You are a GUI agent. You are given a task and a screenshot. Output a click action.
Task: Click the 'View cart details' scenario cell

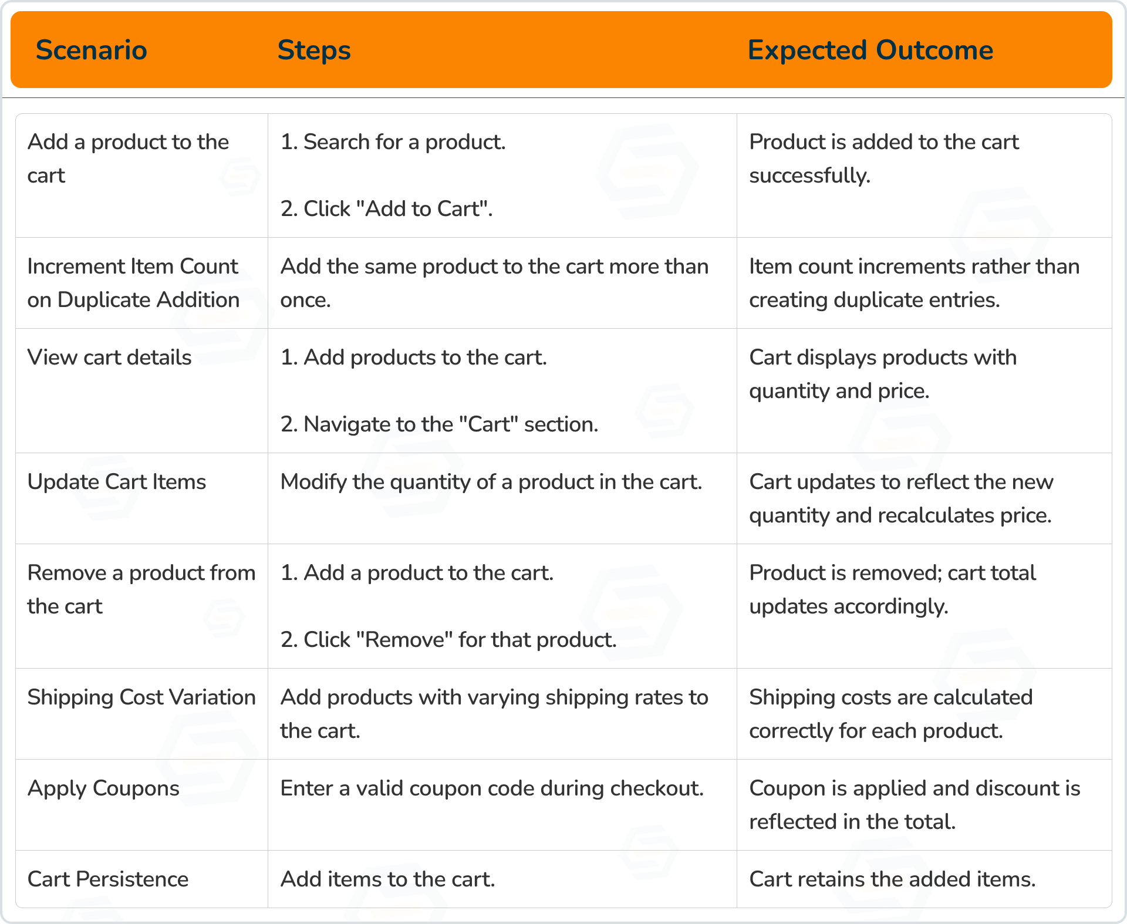tap(142, 390)
